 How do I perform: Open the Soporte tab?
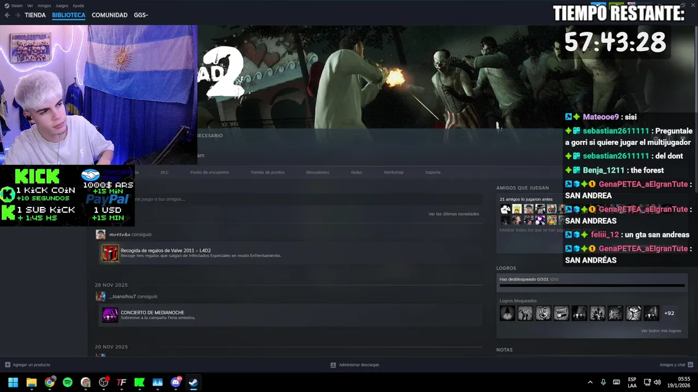point(432,172)
